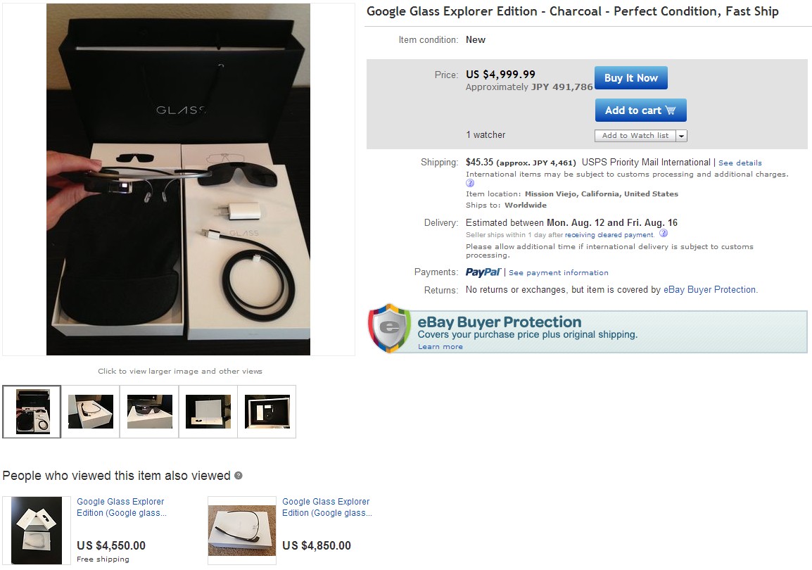This screenshot has height=570, width=812.
Task: Click eBay Buyer Protection link in Returns
Action: 710,290
